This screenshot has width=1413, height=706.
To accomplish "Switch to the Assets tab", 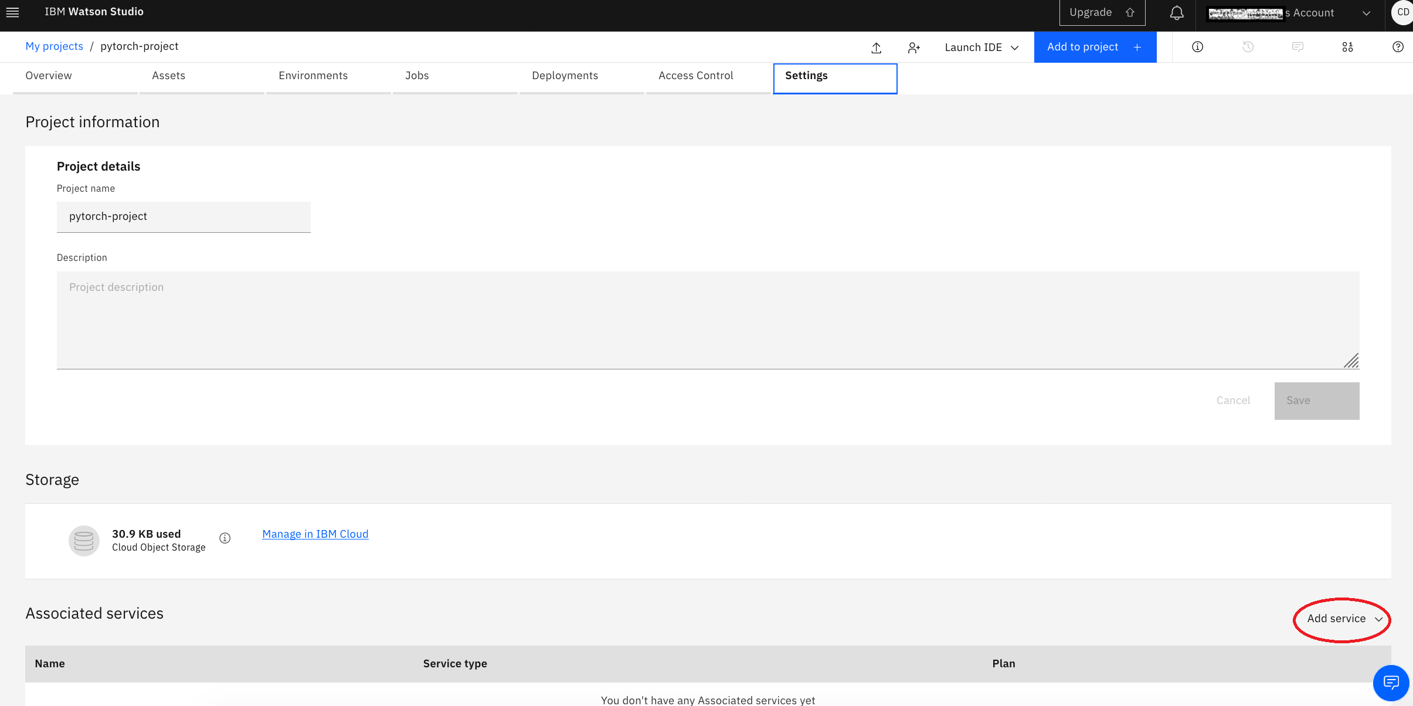I will (x=168, y=76).
